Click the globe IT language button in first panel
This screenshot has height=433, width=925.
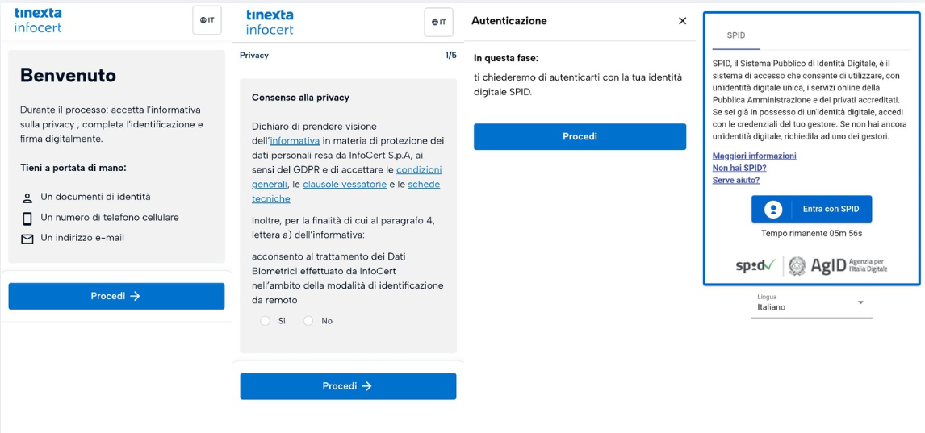(207, 20)
